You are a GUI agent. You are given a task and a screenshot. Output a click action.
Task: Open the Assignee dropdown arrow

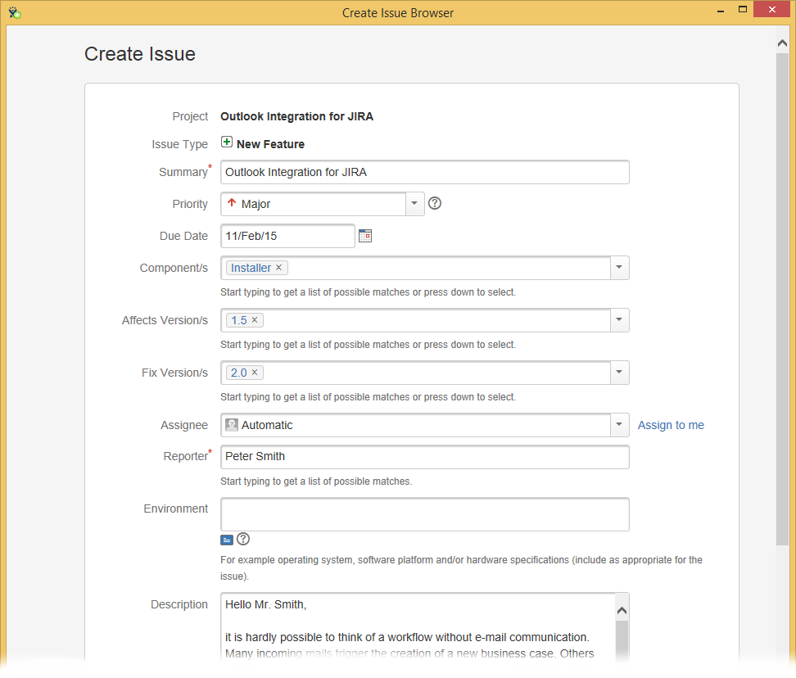click(x=619, y=425)
